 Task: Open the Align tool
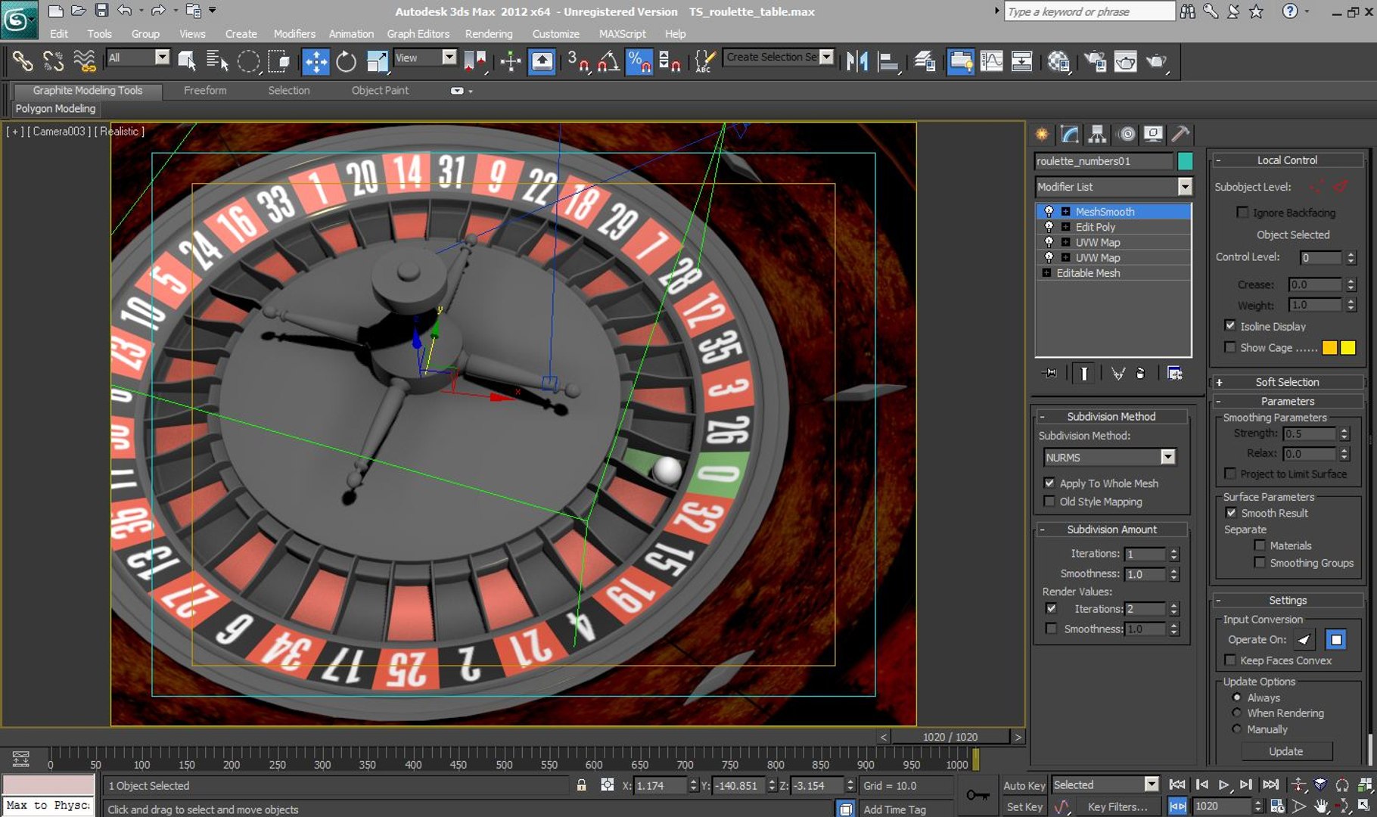(887, 61)
